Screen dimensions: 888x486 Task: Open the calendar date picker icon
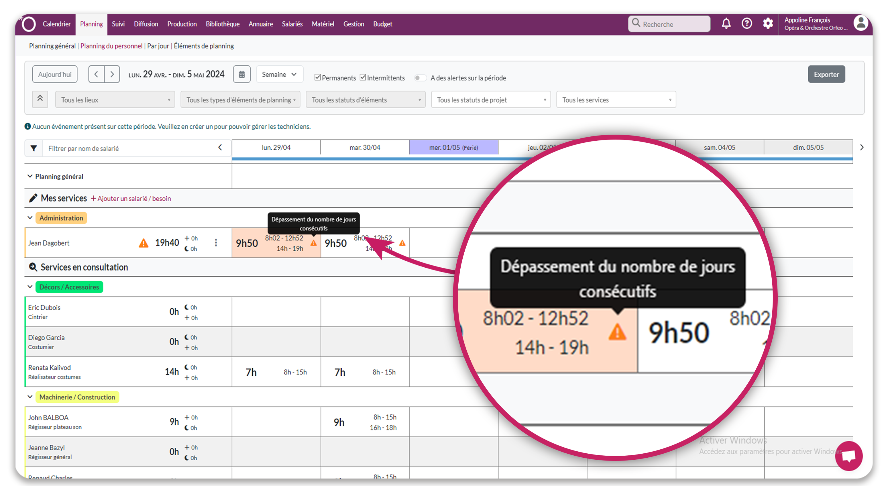[x=242, y=74]
